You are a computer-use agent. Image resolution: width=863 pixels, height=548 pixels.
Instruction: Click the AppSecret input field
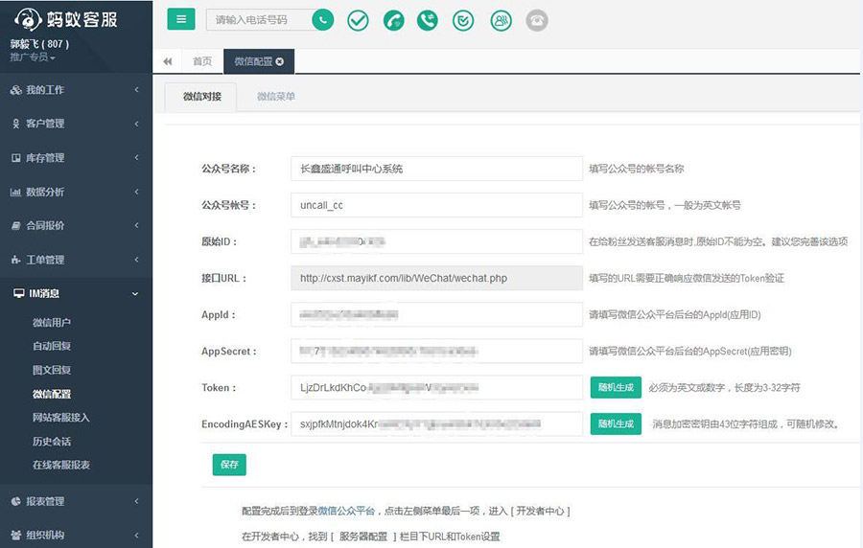click(x=436, y=351)
